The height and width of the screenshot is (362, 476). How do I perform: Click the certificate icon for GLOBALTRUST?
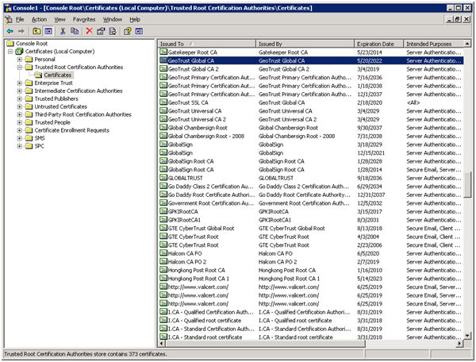(163, 178)
